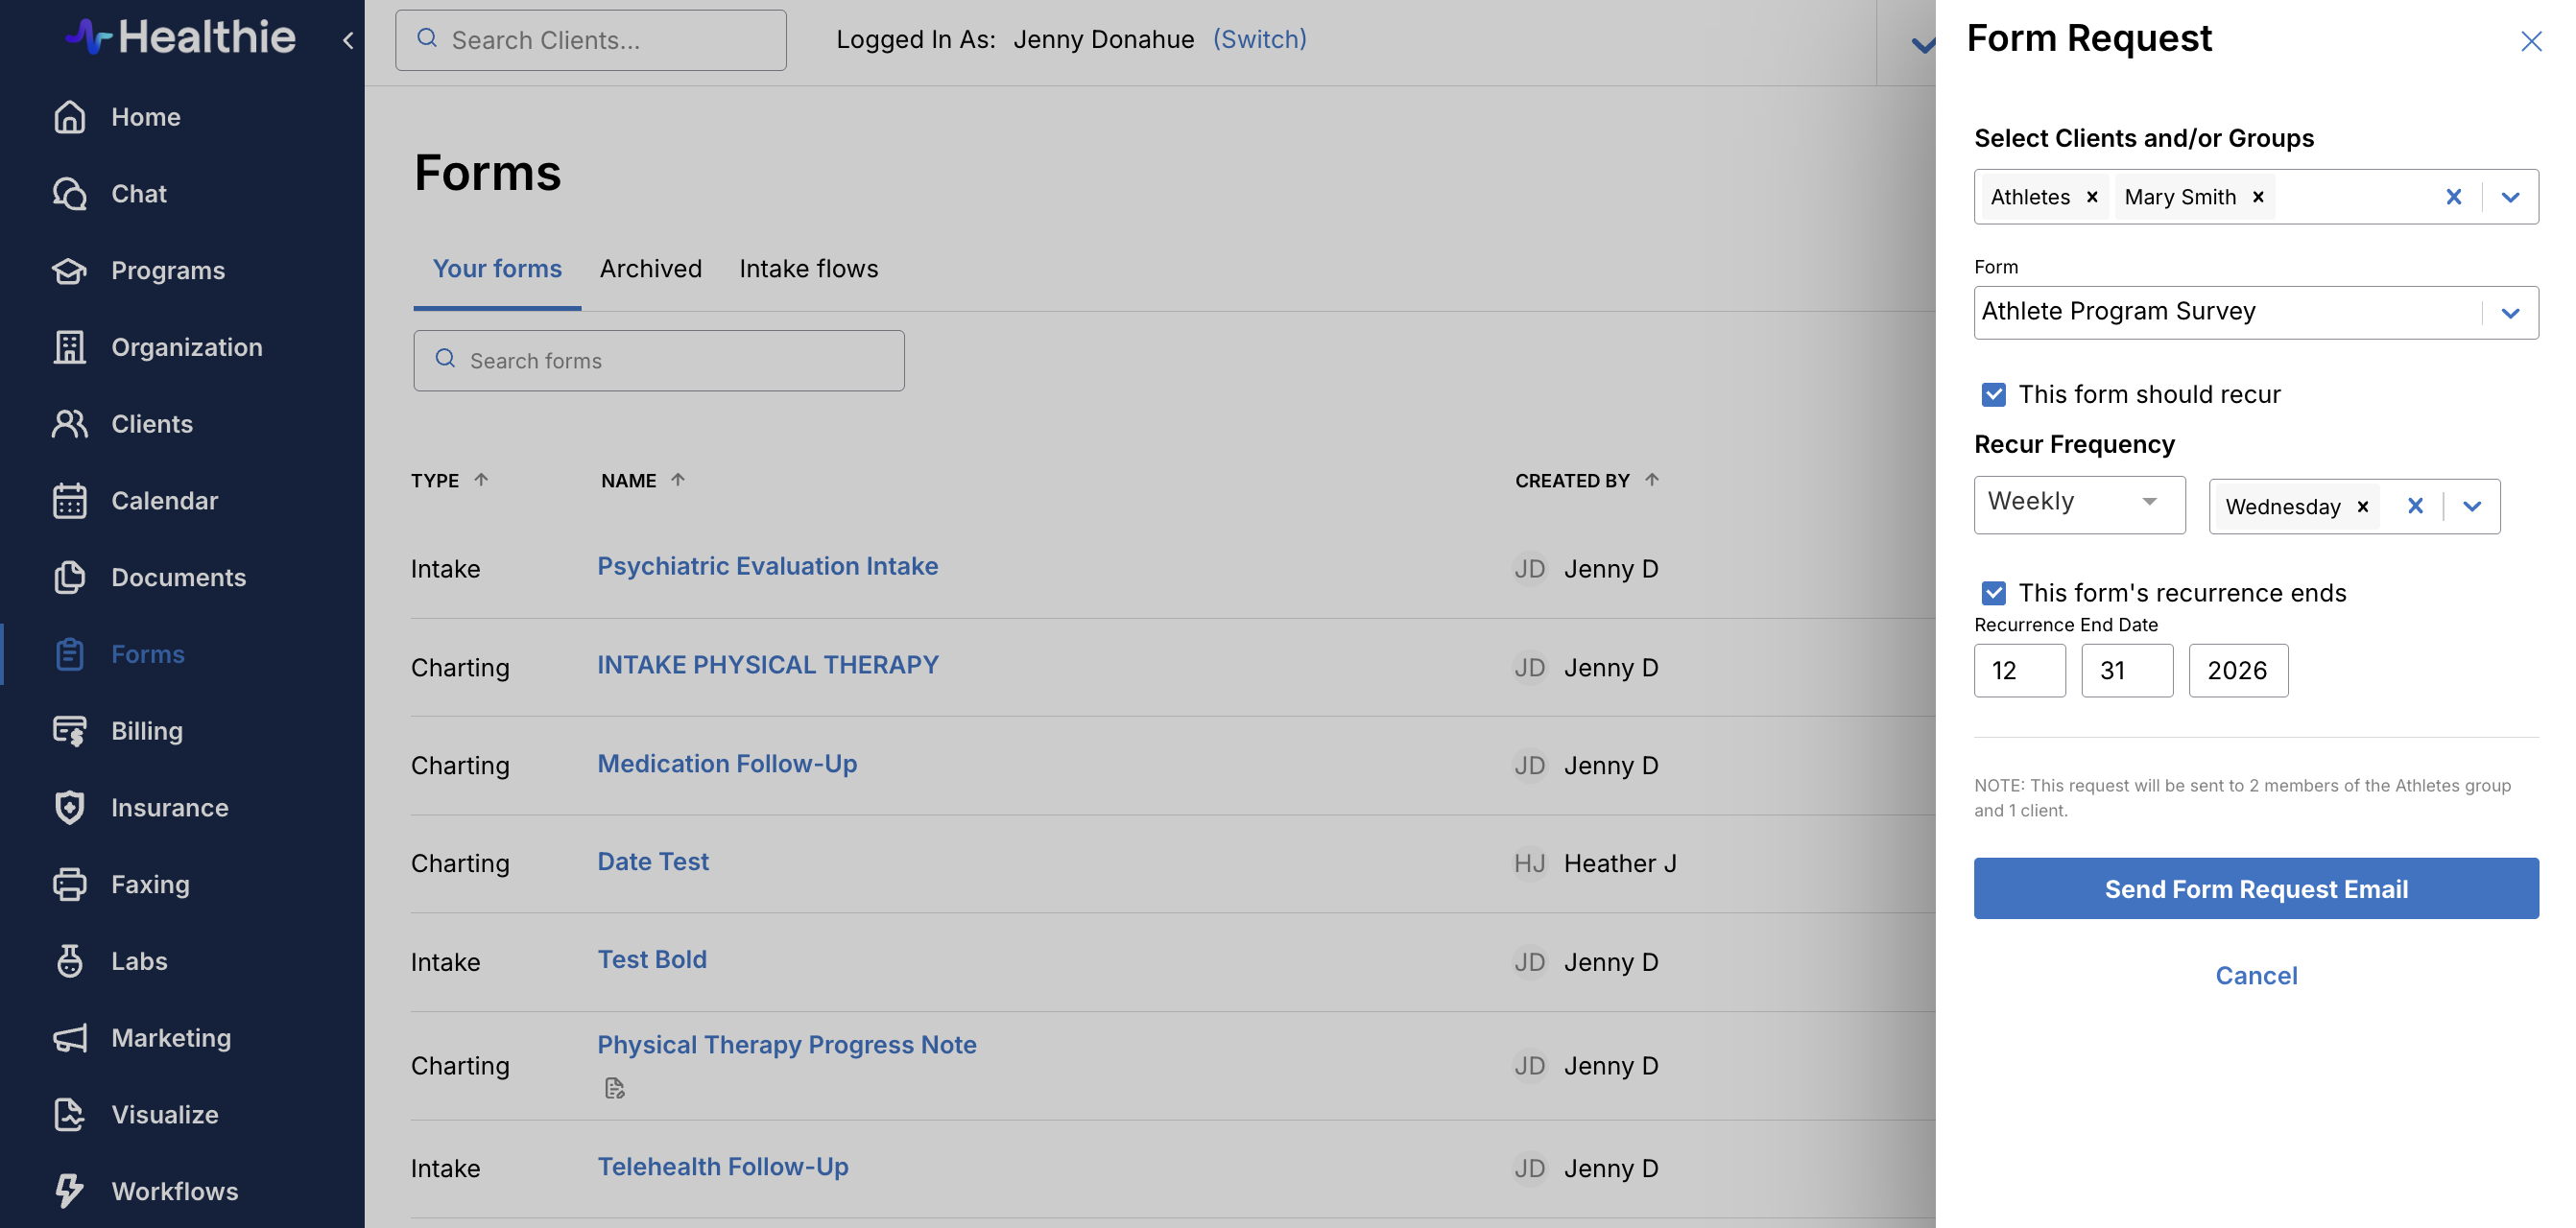Open the Chat sidebar icon

point(69,193)
